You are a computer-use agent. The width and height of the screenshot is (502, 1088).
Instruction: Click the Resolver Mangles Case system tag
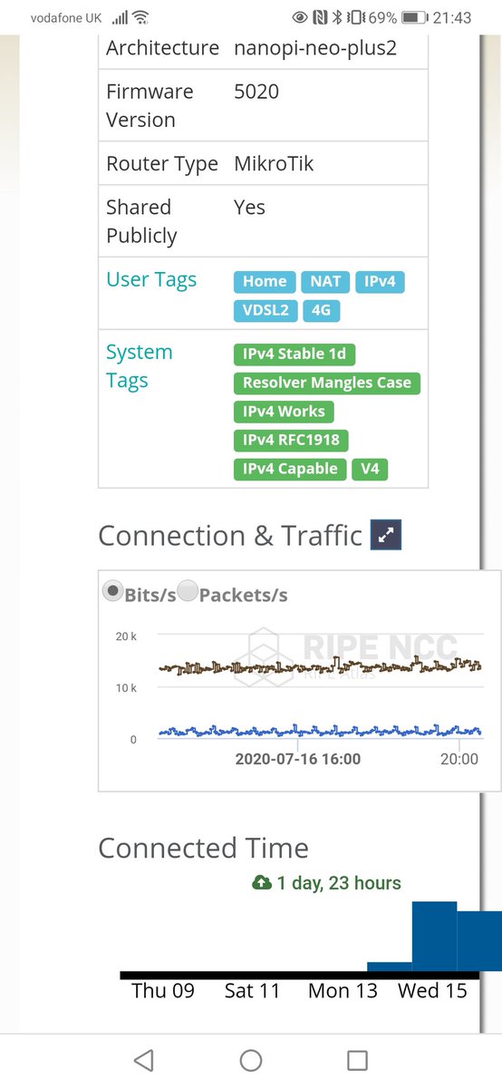point(327,383)
